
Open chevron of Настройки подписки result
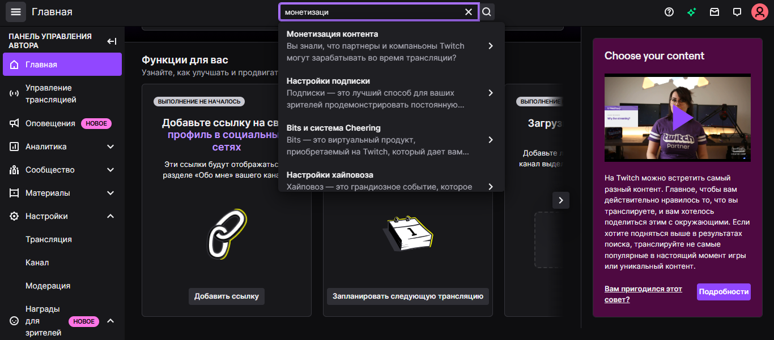tap(491, 93)
